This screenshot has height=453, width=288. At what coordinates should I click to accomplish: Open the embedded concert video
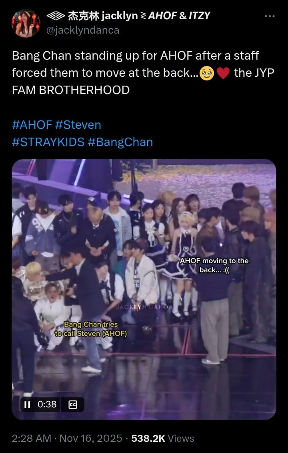coord(144,289)
